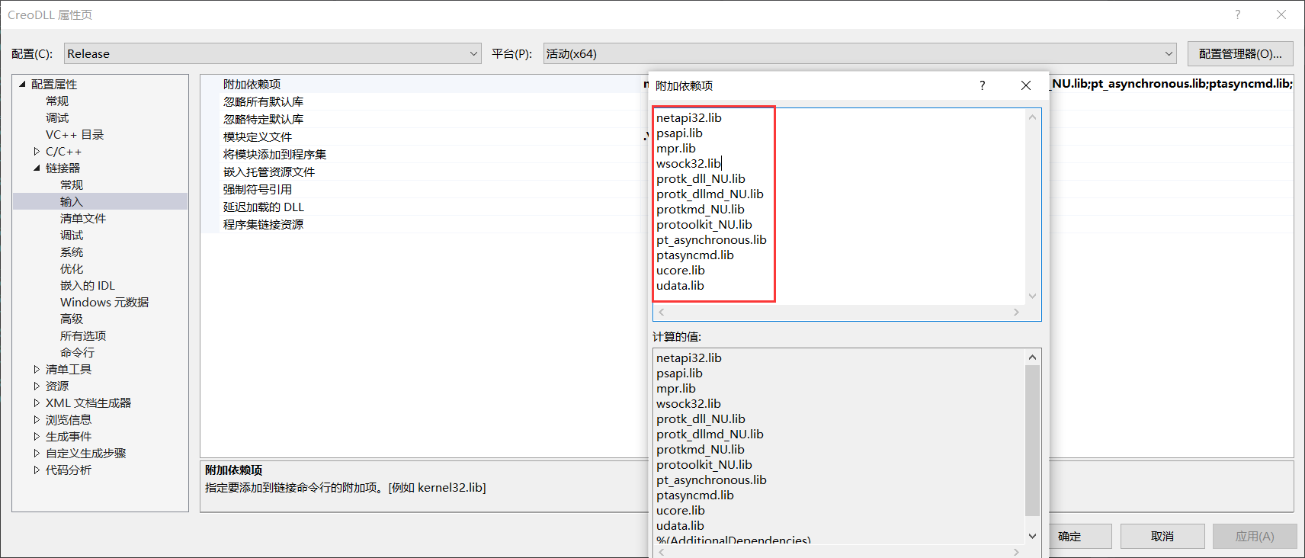The height and width of the screenshot is (558, 1305).
Task: Click the 配置管理器(O)... button
Action: tap(1240, 53)
